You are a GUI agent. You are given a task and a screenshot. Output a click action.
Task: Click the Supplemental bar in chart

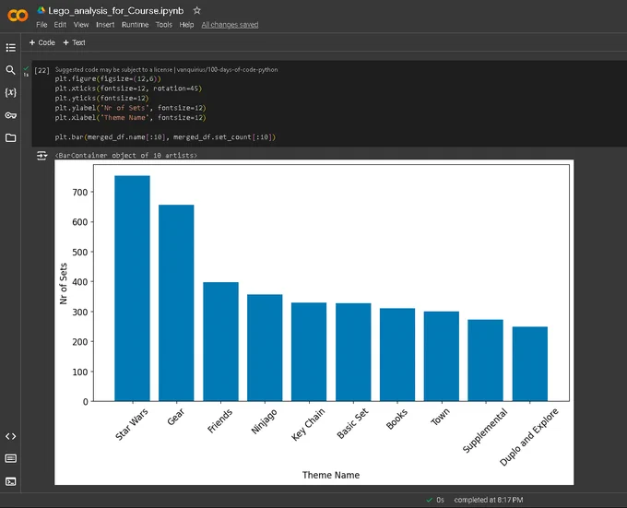click(x=485, y=360)
